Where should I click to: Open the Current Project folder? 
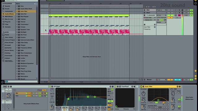(10, 40)
